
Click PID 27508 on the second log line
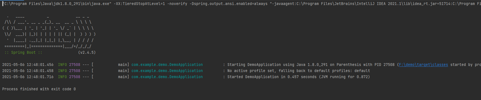(x=75, y=71)
